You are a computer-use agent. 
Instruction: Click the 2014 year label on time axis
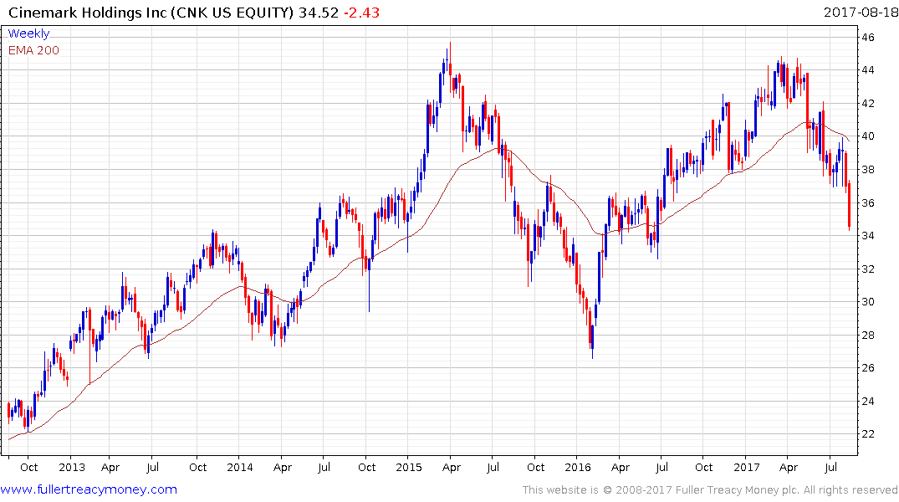tap(240, 467)
